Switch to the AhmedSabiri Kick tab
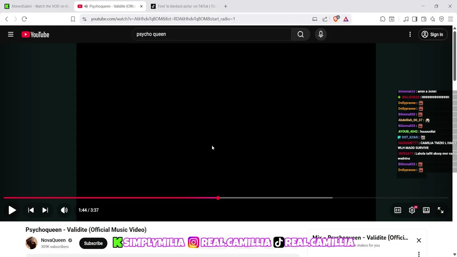The height and width of the screenshot is (257, 457). pos(37,6)
